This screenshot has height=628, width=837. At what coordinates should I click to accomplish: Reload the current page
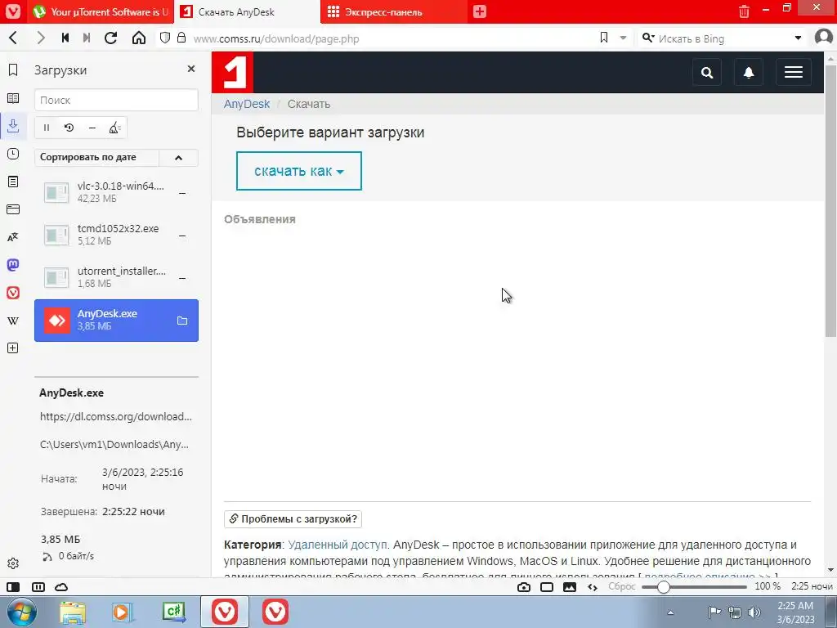110,38
